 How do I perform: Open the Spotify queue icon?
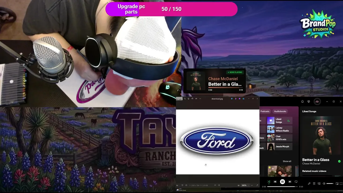pyautogui.click(x=314, y=184)
